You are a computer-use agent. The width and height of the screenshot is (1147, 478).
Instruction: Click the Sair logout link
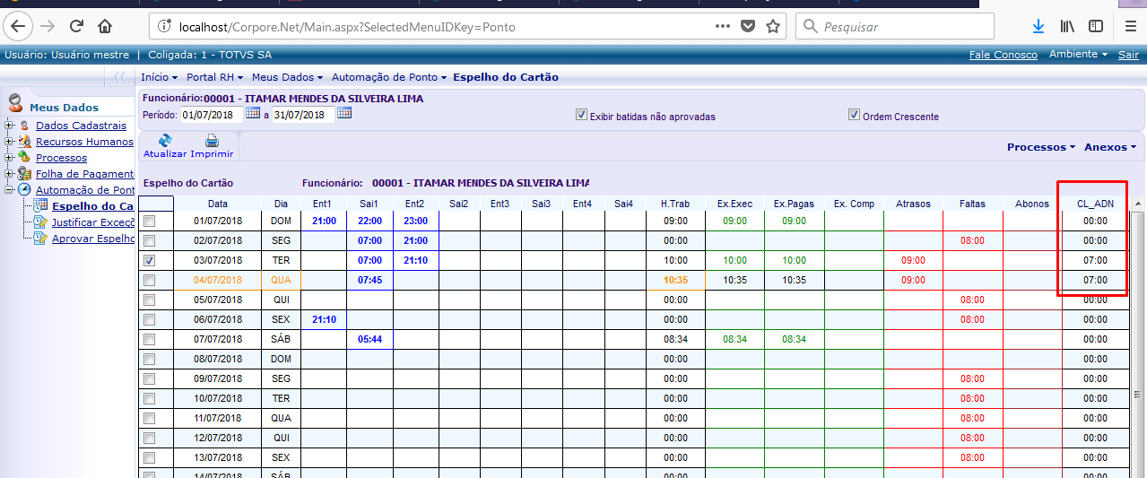pos(1127,55)
